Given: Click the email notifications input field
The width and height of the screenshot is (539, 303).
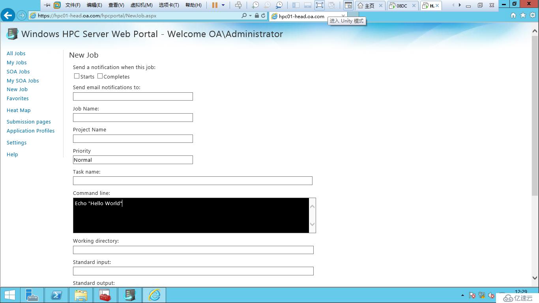Looking at the screenshot, I should [x=133, y=96].
